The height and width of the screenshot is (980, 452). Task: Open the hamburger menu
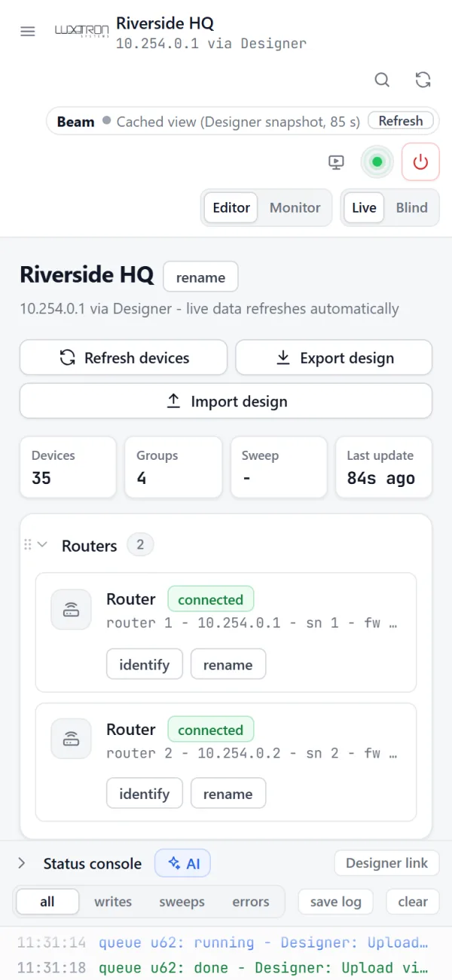tap(28, 32)
